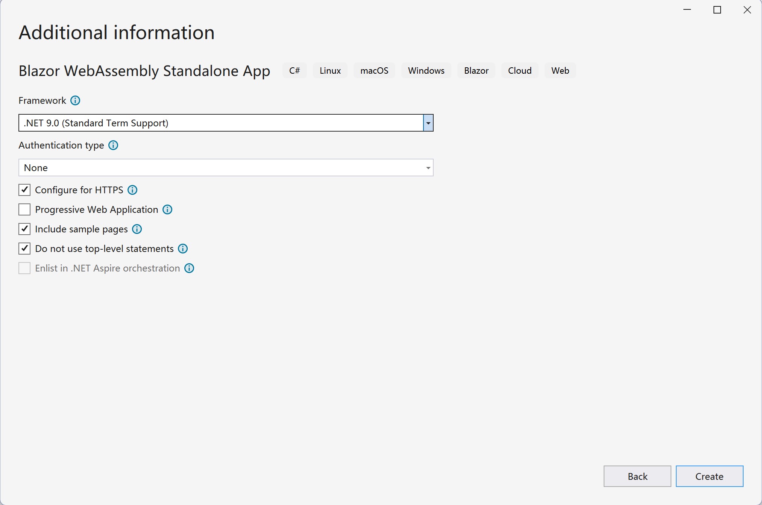Viewport: 762px width, 505px height.
Task: Click the Authentication type info icon
Action: (113, 145)
